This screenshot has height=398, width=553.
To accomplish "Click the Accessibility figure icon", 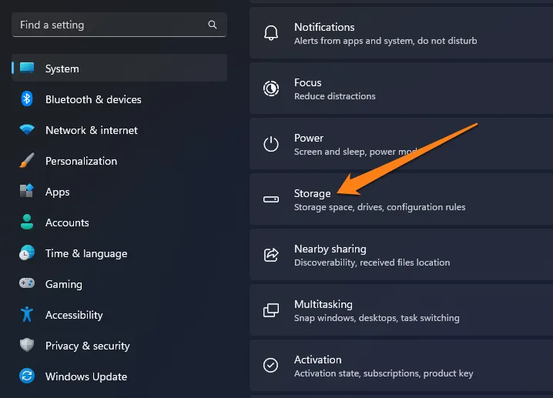I will (27, 314).
